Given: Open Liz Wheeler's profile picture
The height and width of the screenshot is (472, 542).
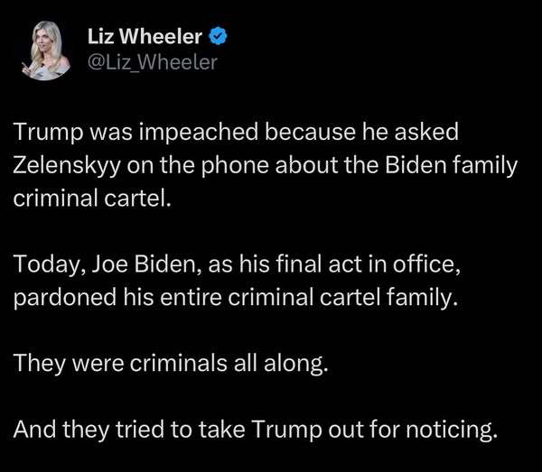Looking at the screenshot, I should tap(46, 51).
